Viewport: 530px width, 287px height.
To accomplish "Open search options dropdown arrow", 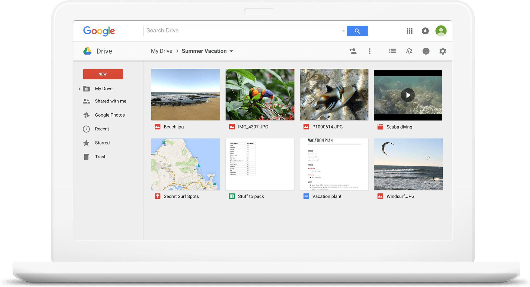I will click(343, 31).
